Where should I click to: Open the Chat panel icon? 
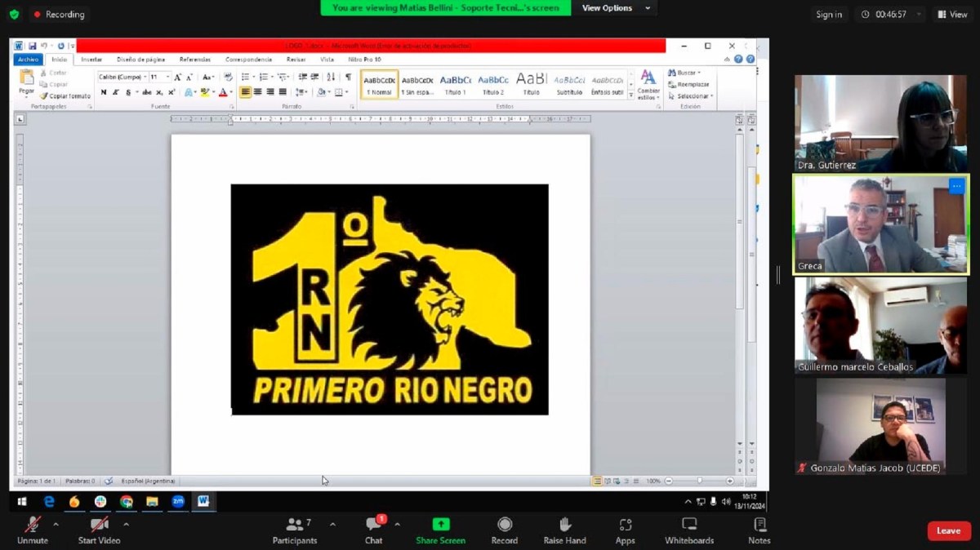pyautogui.click(x=373, y=525)
